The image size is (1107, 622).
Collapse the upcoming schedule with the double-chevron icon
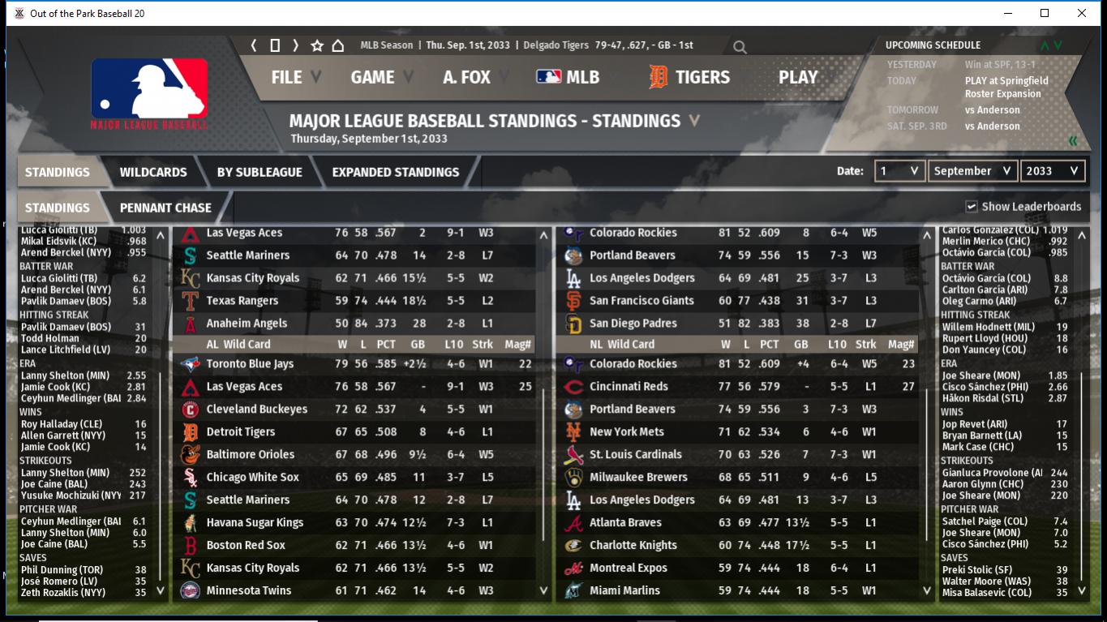point(1073,141)
